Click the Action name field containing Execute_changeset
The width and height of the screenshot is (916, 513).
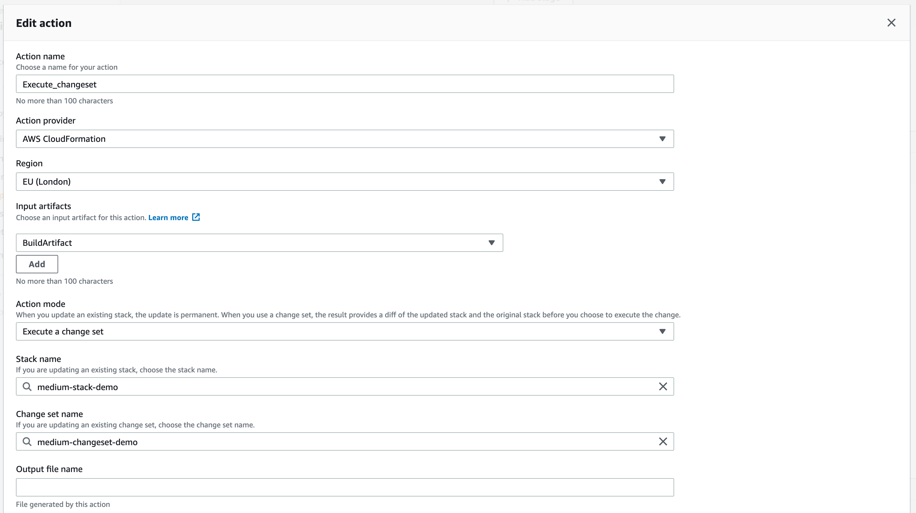(x=344, y=84)
